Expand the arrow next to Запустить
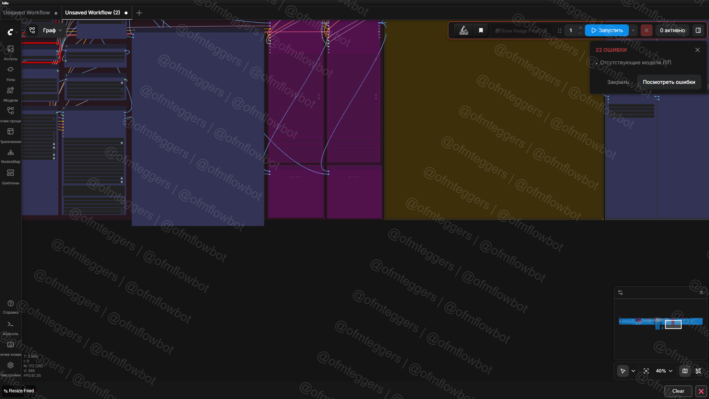This screenshot has width=709, height=399. point(633,30)
